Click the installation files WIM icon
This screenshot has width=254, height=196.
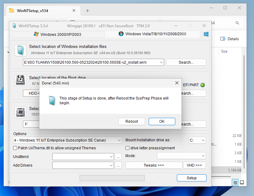tap(20, 50)
